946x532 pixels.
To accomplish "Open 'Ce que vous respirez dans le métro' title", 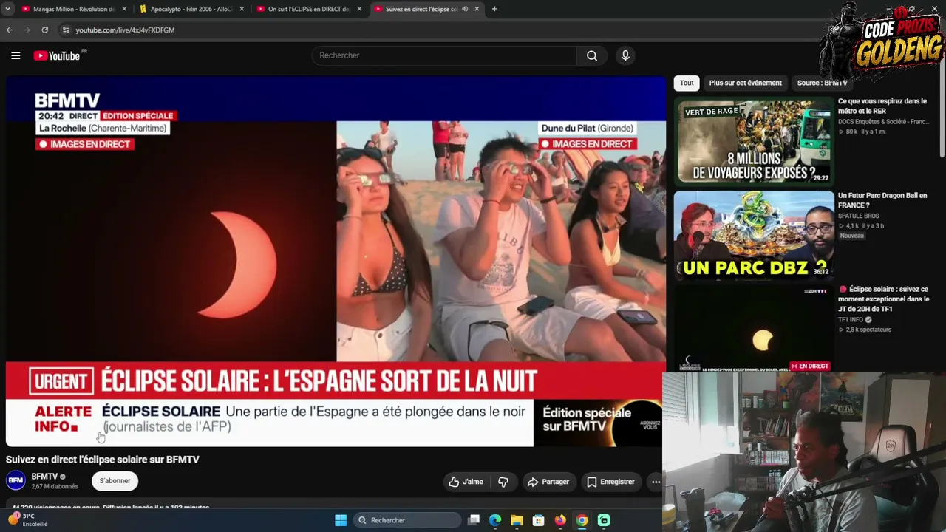I will point(882,106).
